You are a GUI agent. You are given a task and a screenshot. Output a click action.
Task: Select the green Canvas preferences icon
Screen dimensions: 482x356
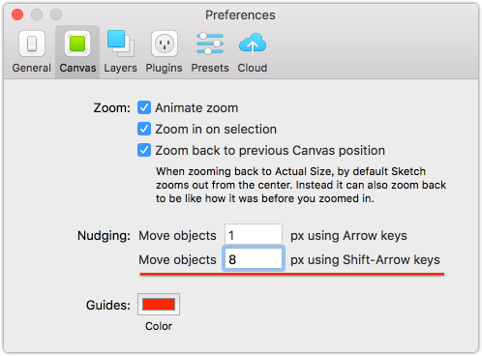click(x=77, y=44)
